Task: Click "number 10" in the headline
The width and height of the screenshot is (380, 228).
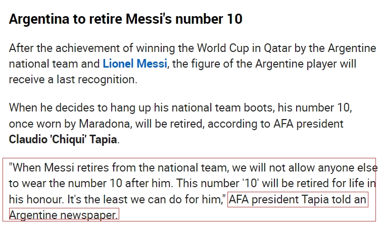Action: [x=209, y=19]
